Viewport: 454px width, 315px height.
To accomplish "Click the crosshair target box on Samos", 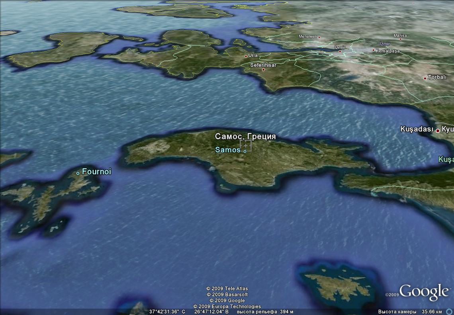I will (x=245, y=145).
